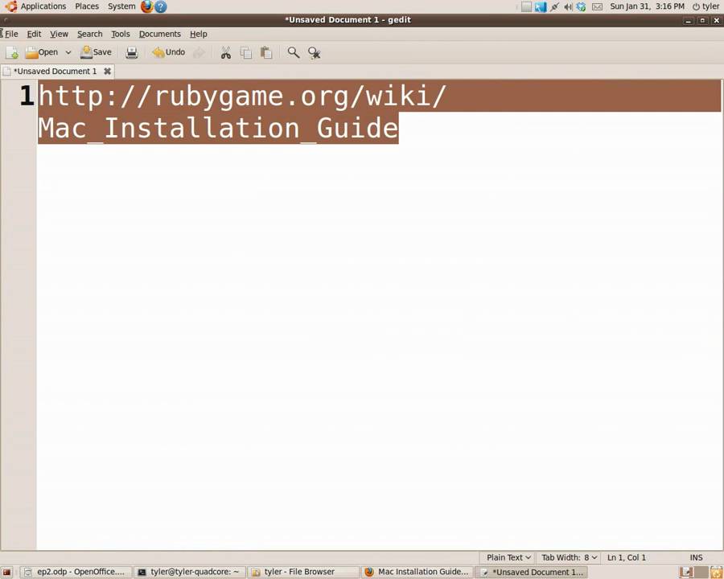Click Unsaved Document 1 taskbar button
The height and width of the screenshot is (579, 724).
532,572
